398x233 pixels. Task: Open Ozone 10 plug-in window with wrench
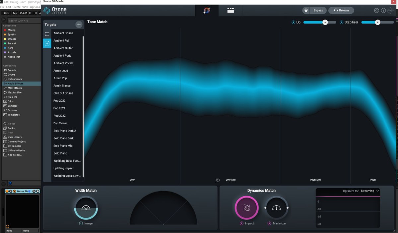point(14,191)
